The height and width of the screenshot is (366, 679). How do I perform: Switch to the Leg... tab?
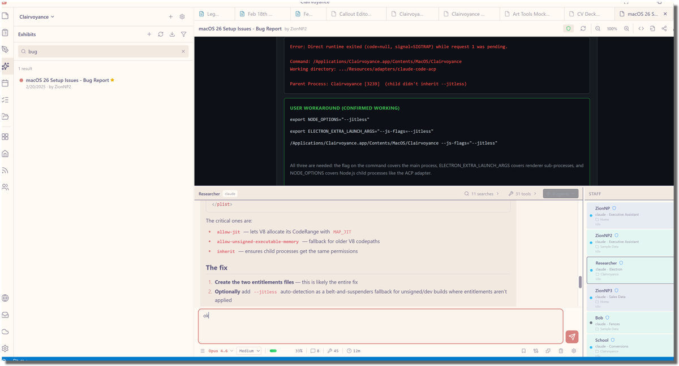(214, 14)
